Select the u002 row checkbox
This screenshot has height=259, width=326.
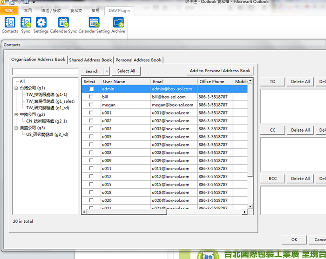[91, 120]
